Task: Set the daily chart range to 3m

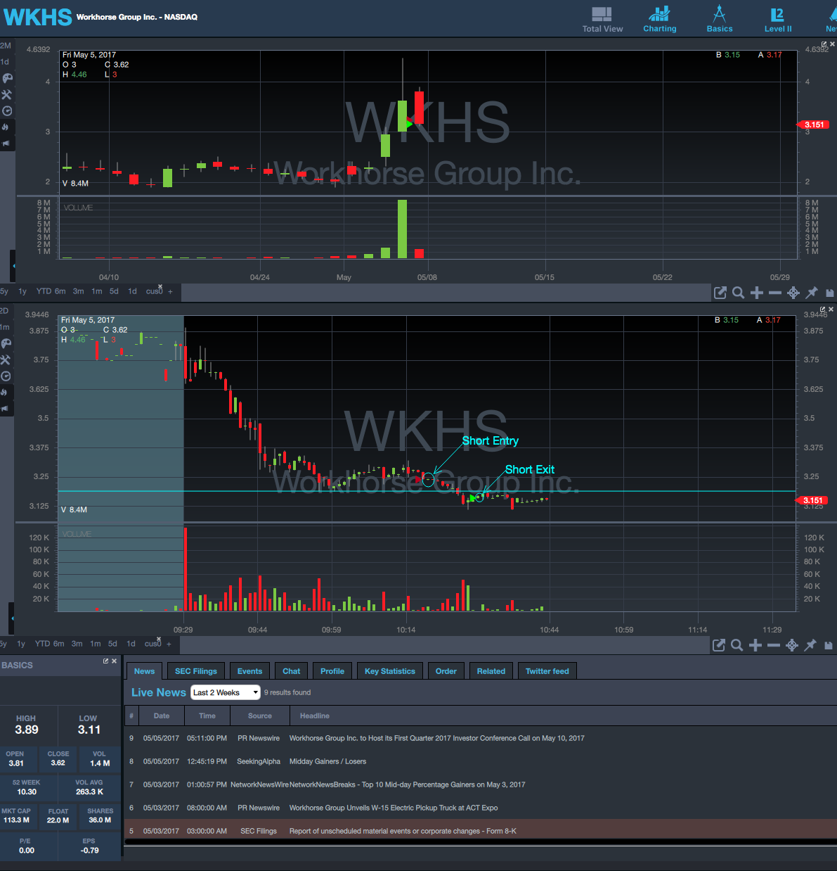Action: click(78, 291)
